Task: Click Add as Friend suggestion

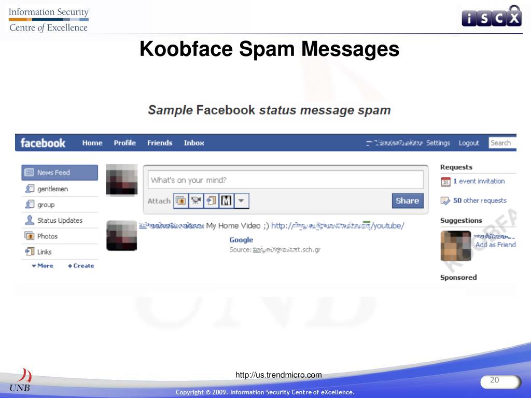Action: click(495, 245)
